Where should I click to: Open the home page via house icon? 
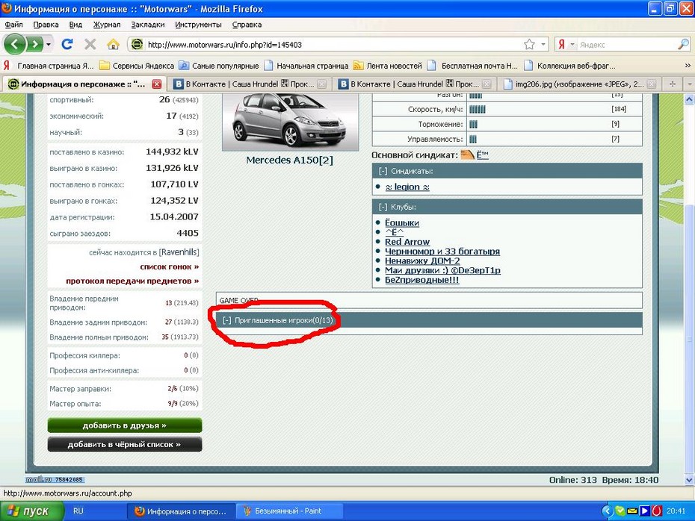coord(113,44)
